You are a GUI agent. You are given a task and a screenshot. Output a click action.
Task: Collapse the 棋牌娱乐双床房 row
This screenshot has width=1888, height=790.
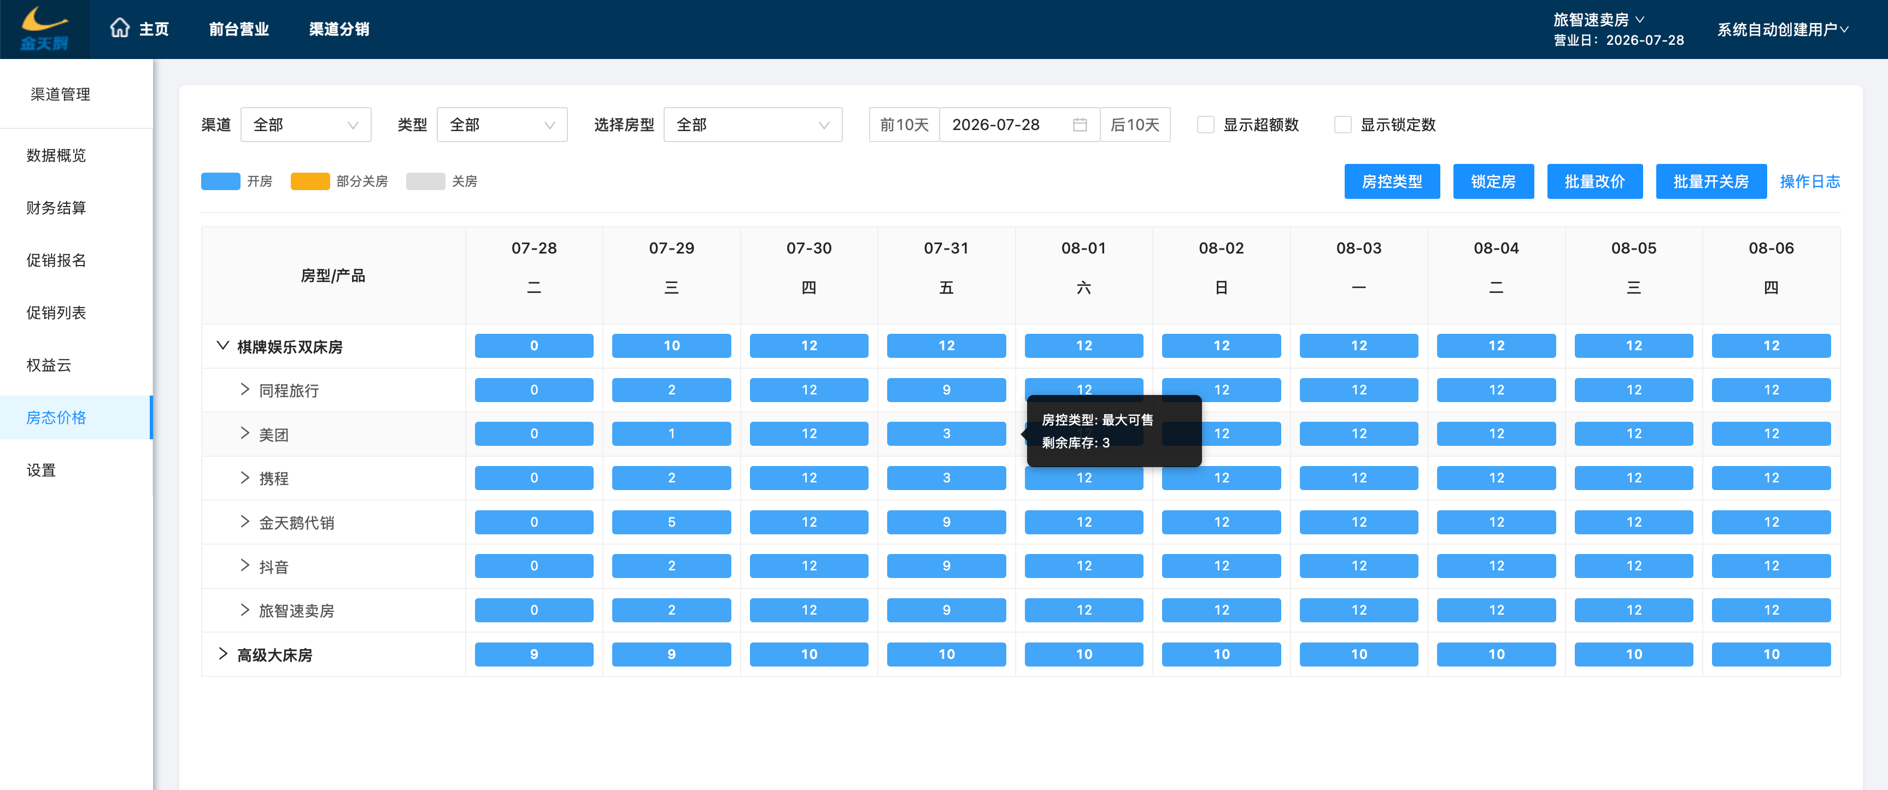[223, 346]
